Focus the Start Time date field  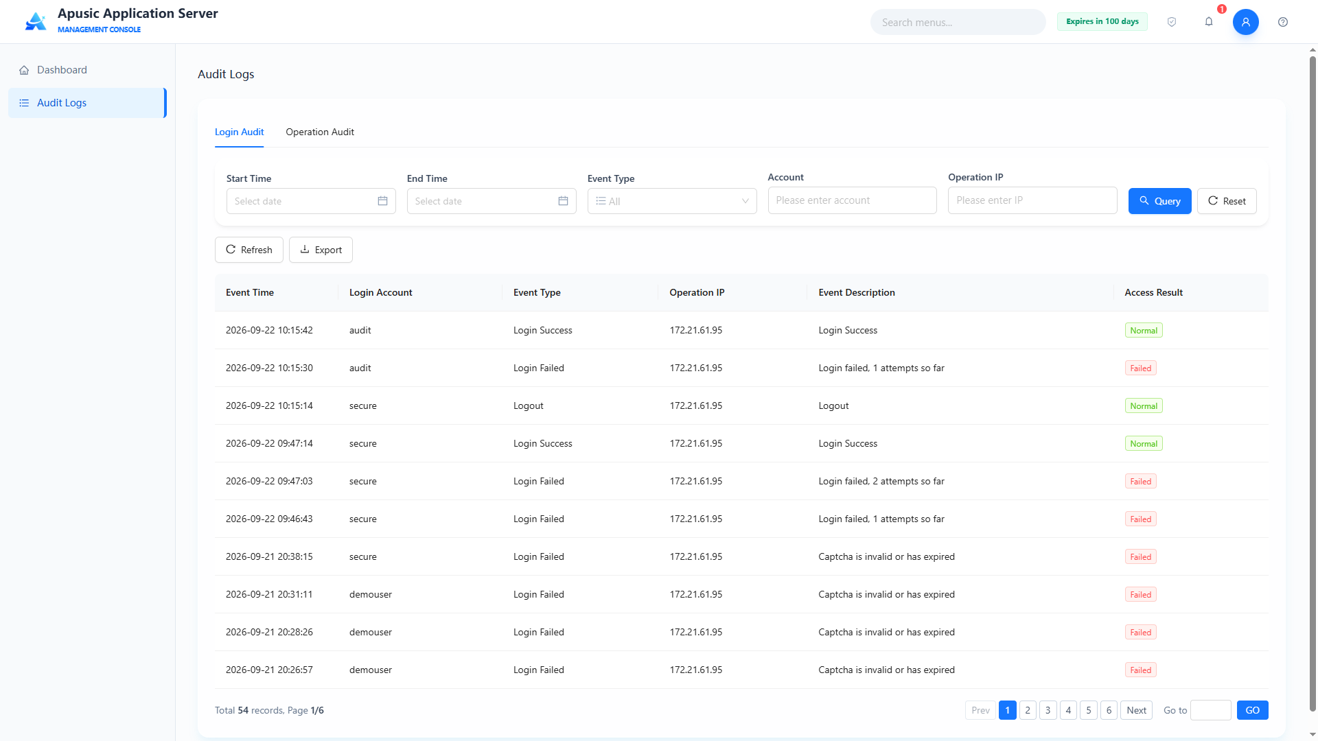[x=311, y=201]
